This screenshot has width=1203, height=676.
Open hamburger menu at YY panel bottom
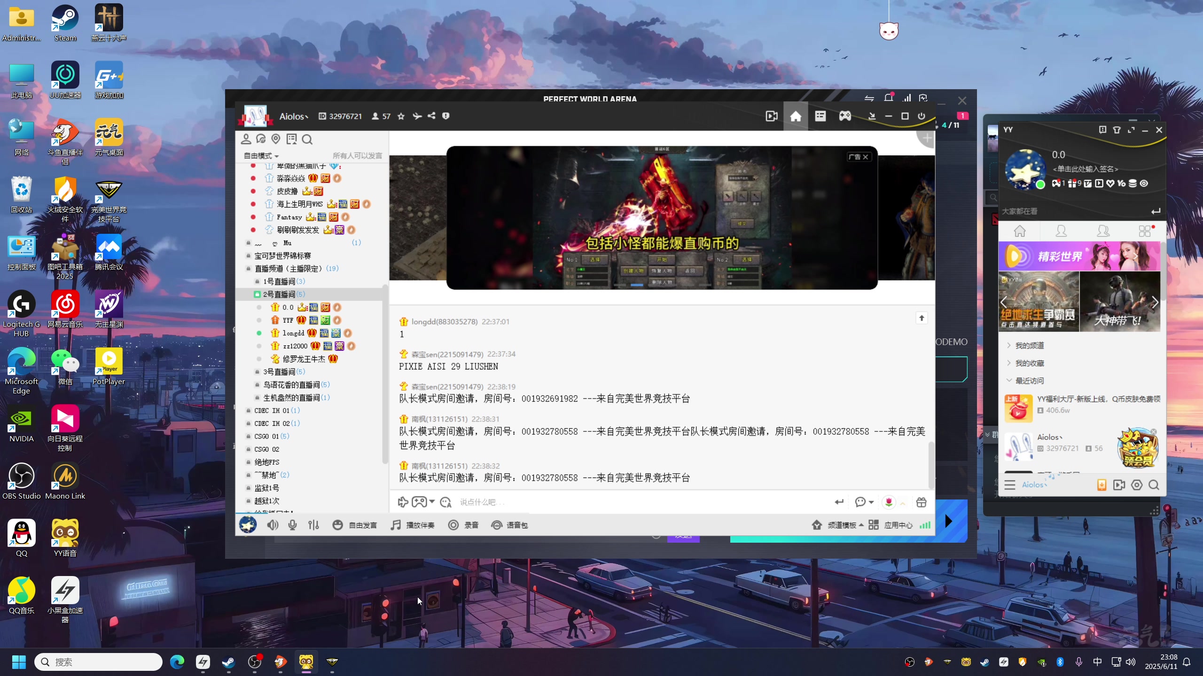(1010, 485)
